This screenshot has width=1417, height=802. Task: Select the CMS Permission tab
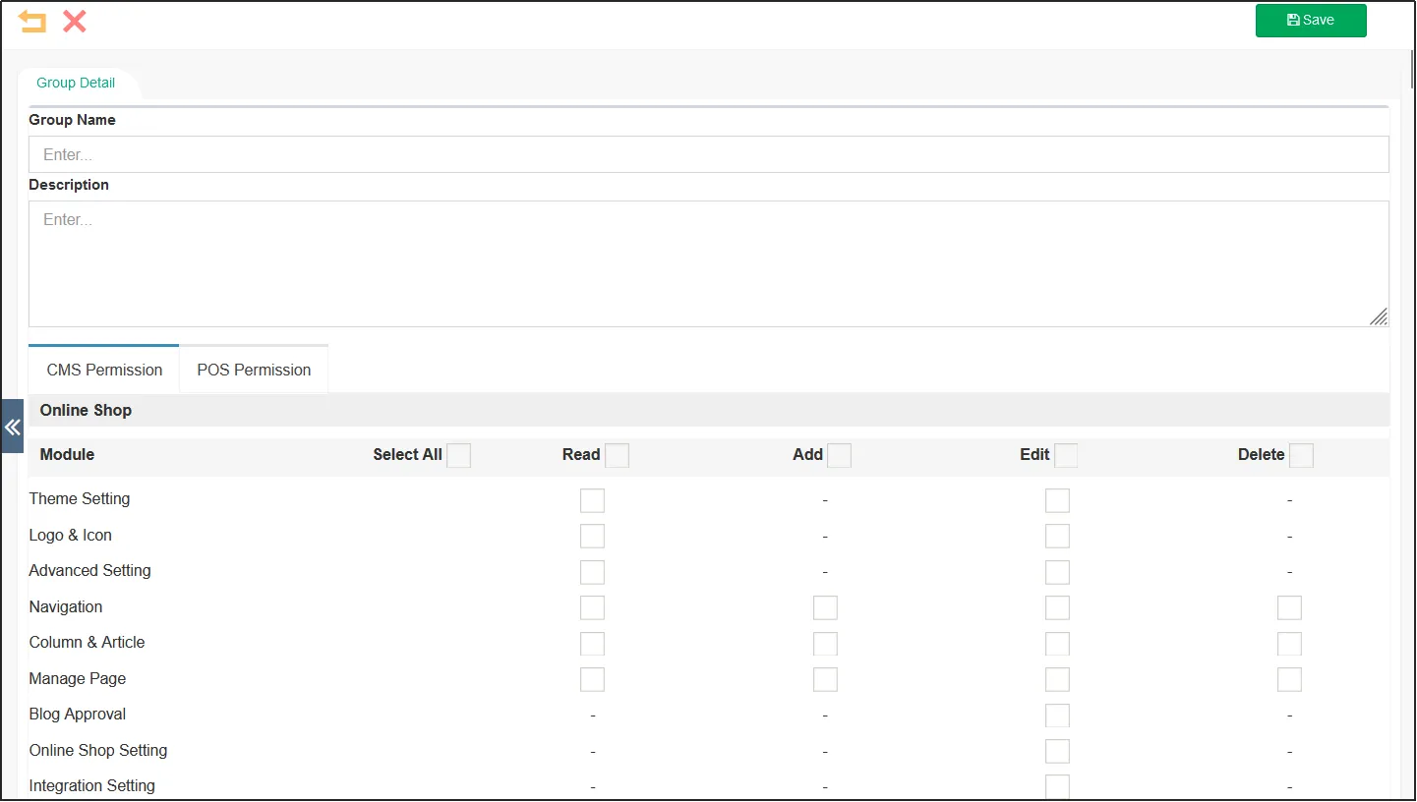click(104, 371)
